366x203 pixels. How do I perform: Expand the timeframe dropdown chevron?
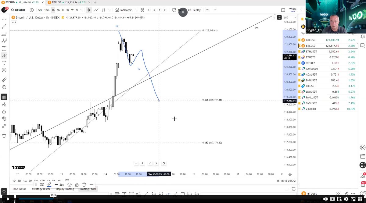click(81, 10)
